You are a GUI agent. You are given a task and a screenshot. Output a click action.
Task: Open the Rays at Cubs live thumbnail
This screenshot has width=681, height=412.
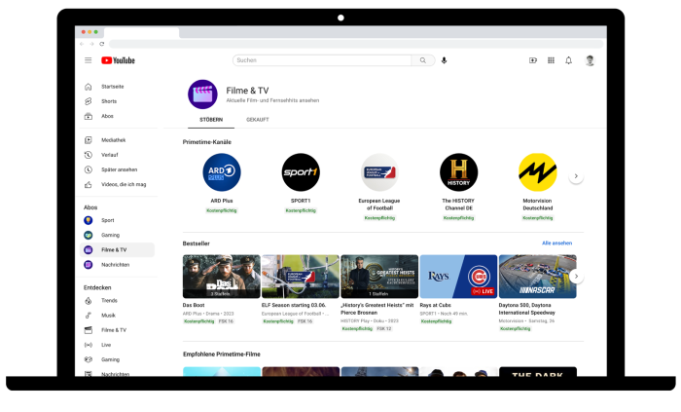point(458,277)
